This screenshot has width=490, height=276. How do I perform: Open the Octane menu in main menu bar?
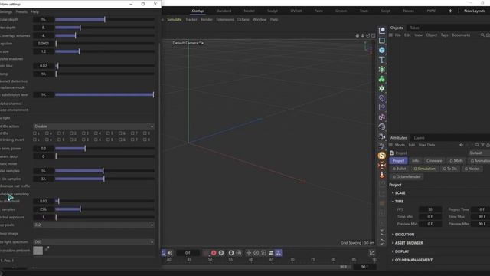(243, 20)
